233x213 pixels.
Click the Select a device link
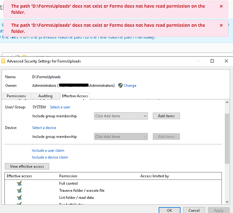(44, 128)
